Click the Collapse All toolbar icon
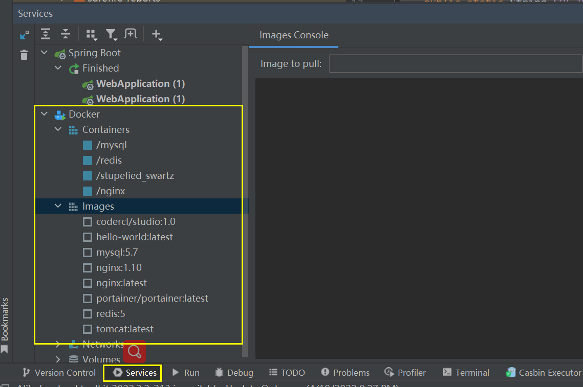583x387 pixels. point(66,34)
